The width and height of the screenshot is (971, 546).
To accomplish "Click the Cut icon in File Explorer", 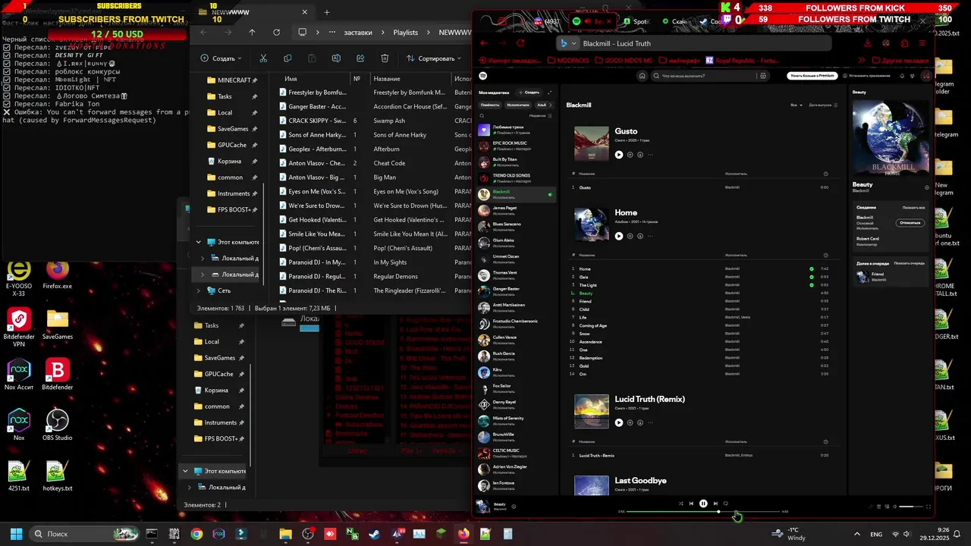I will point(263,58).
